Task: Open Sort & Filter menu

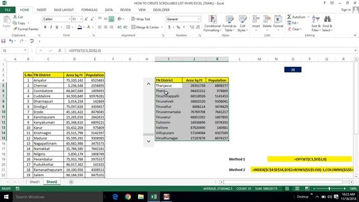Action: (316, 24)
